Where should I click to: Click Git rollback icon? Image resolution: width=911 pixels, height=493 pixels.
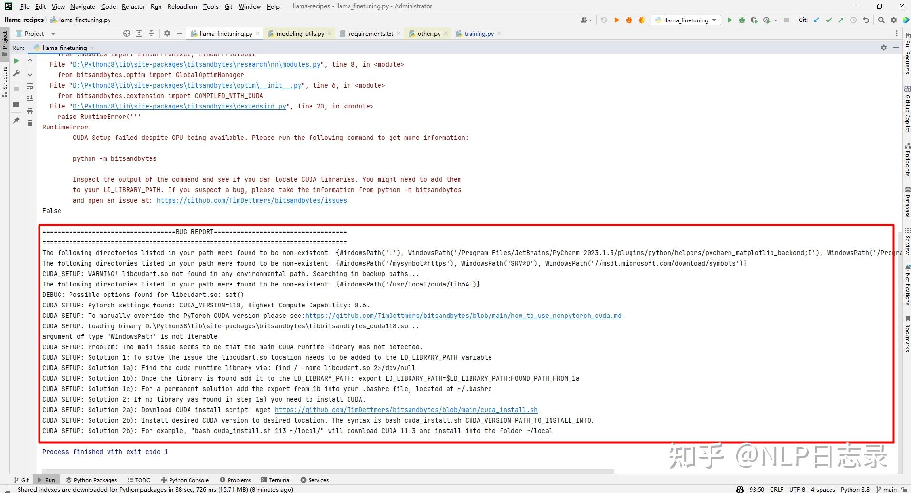coord(866,20)
